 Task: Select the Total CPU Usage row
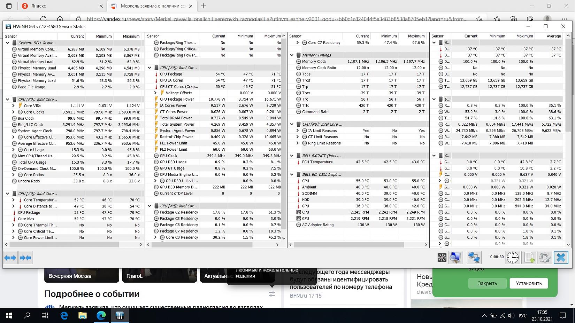point(73,162)
